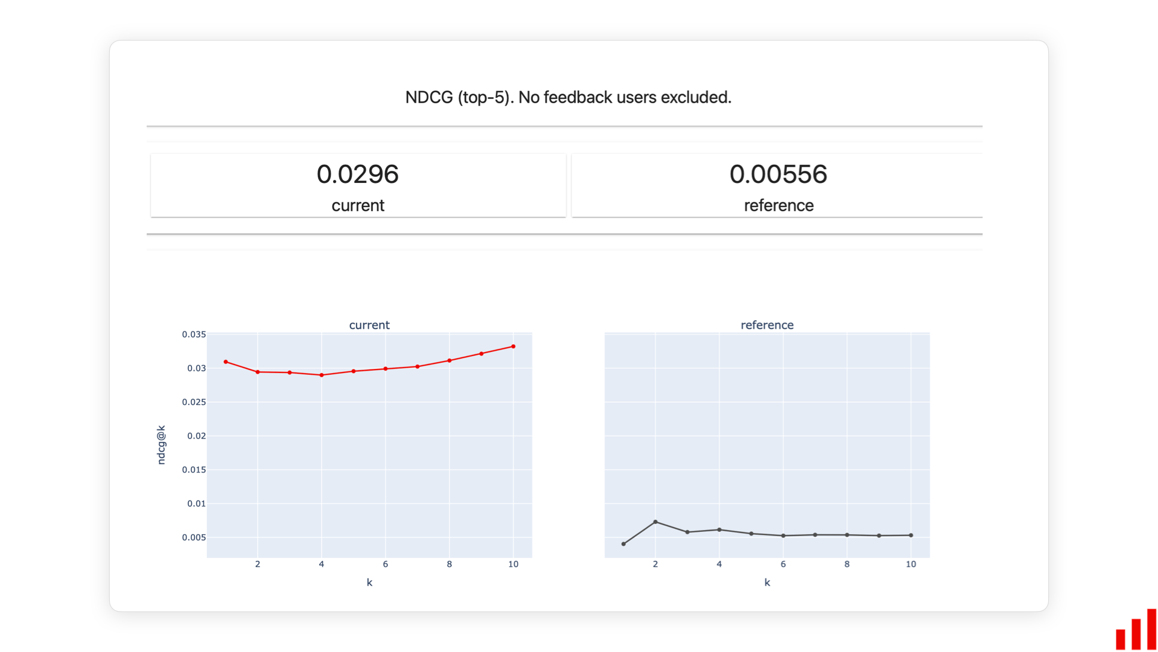Select the last data point on the current red line
The width and height of the screenshot is (1158, 652).
tap(514, 346)
